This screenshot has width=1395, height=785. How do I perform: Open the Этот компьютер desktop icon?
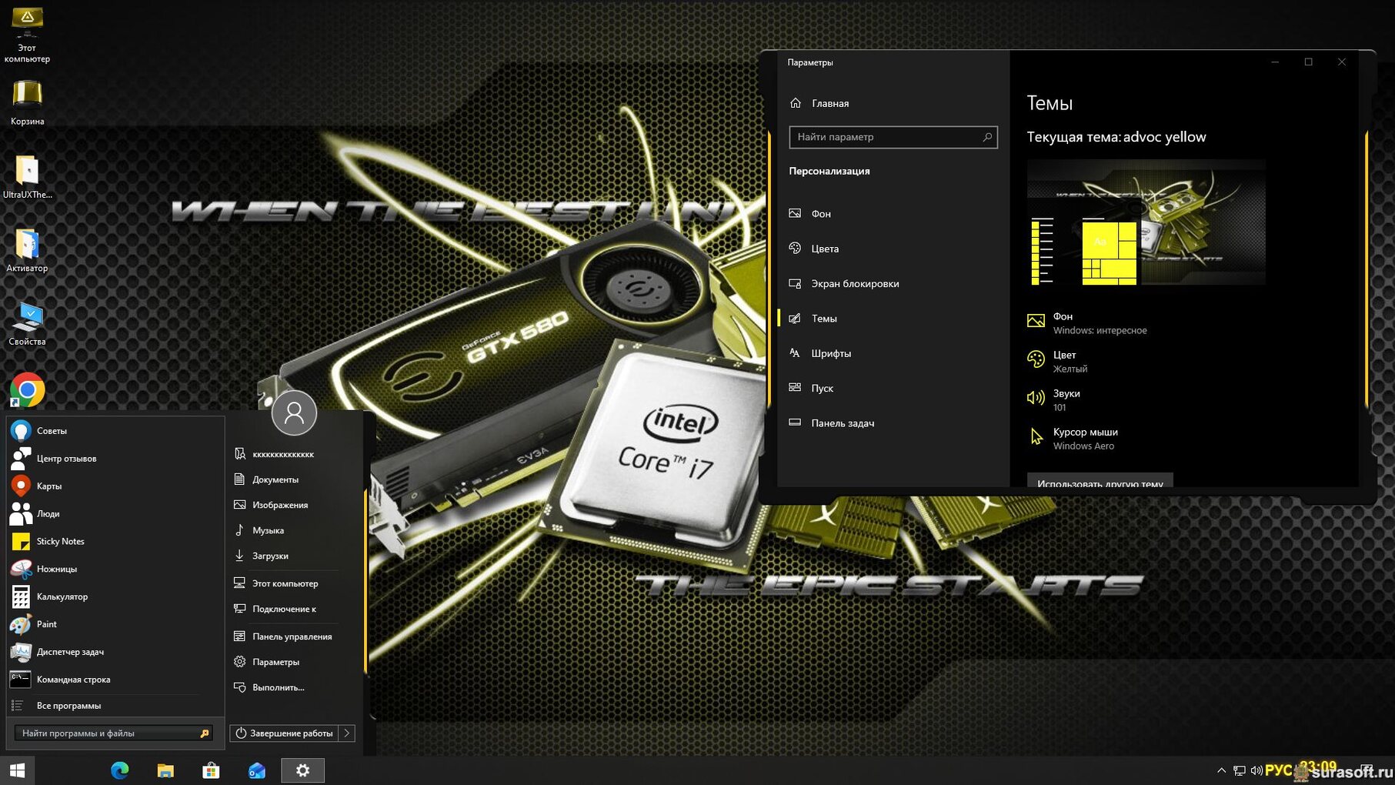coord(27,35)
